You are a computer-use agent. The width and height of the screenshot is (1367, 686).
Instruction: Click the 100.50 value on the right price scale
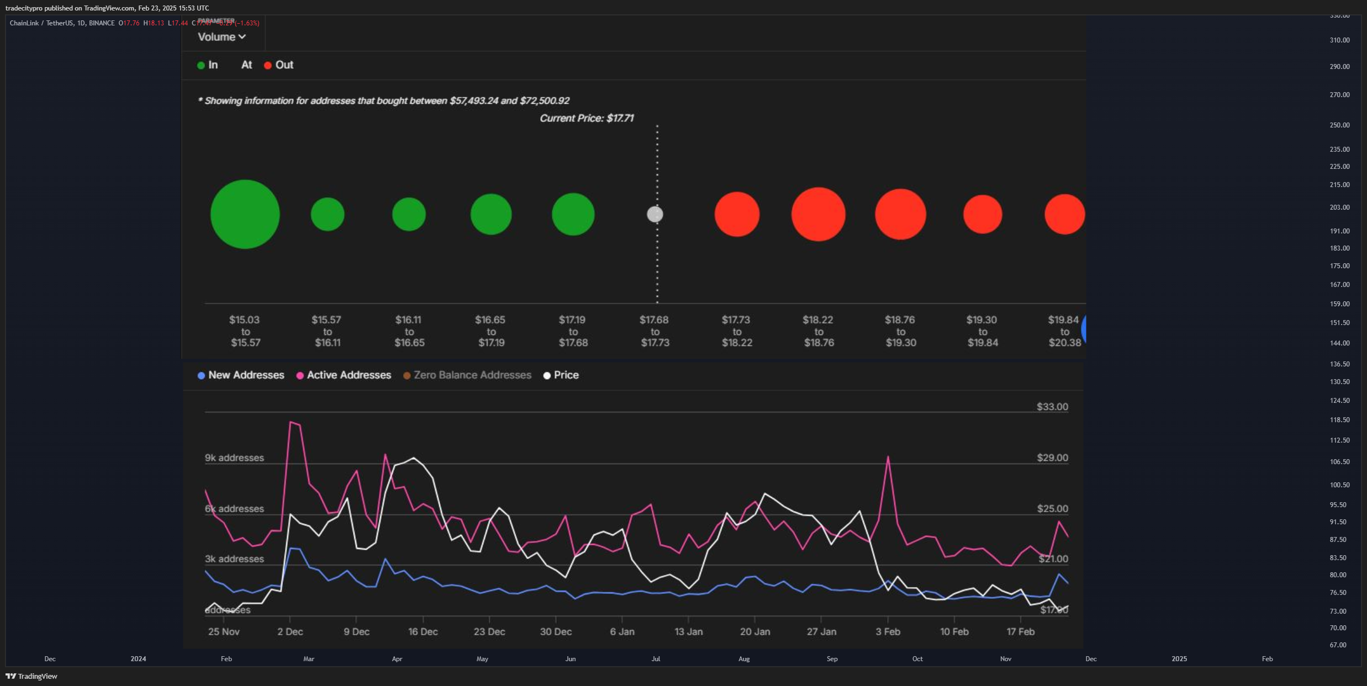pyautogui.click(x=1339, y=485)
